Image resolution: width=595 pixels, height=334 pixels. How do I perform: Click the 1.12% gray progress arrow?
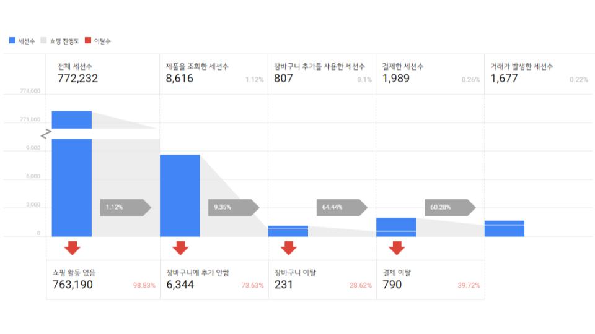[125, 207]
